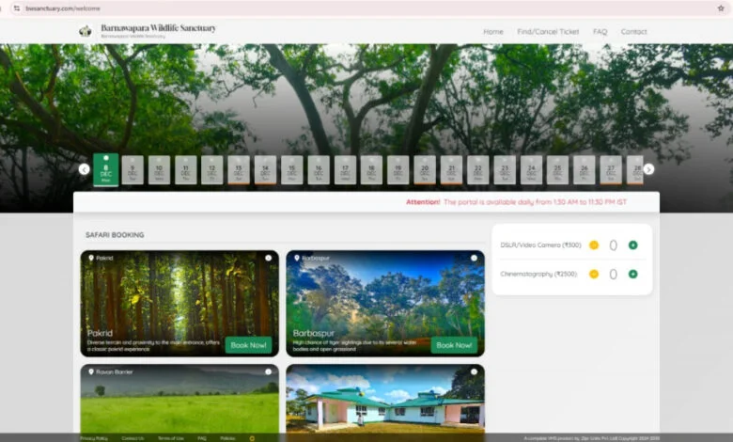Image resolution: width=733 pixels, height=442 pixels.
Task: Open the Home menu item
Action: click(x=493, y=32)
